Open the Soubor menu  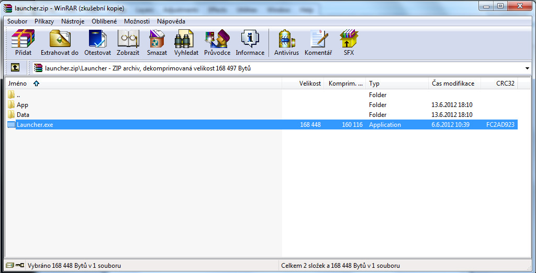(17, 21)
